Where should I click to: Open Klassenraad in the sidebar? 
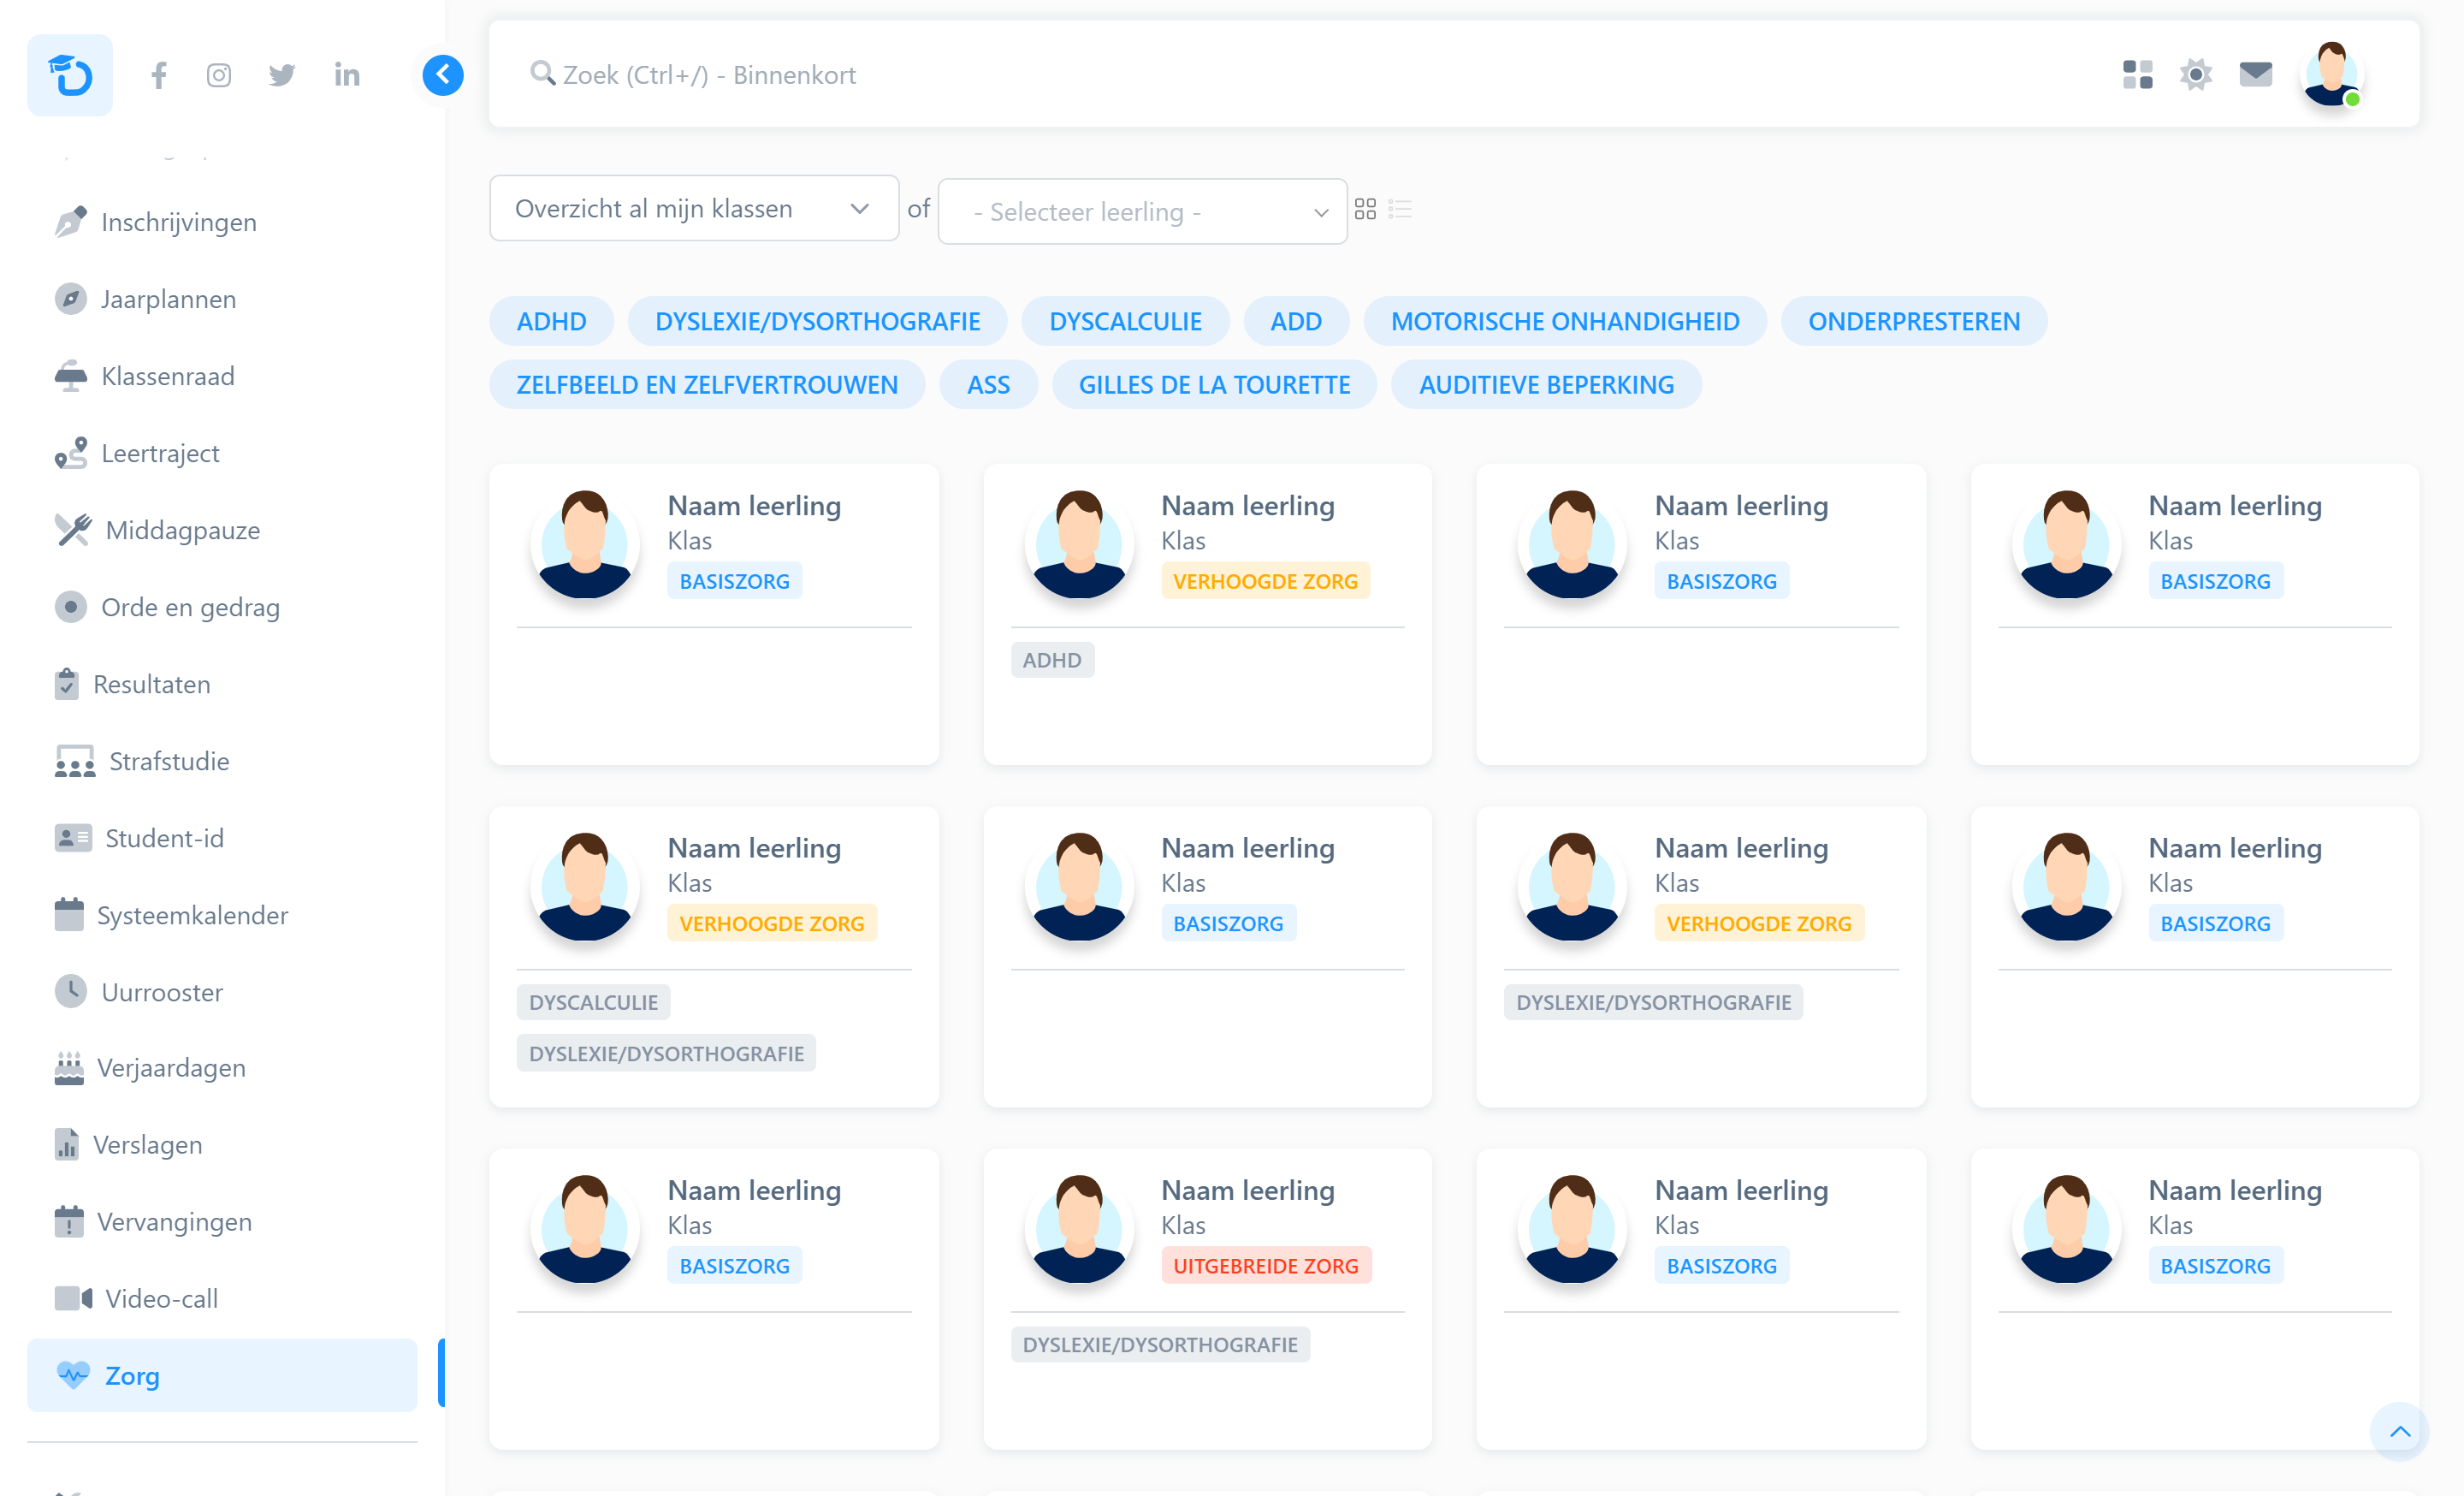tap(167, 376)
